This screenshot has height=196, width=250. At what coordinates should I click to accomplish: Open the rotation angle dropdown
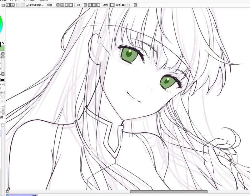click(85, 5)
